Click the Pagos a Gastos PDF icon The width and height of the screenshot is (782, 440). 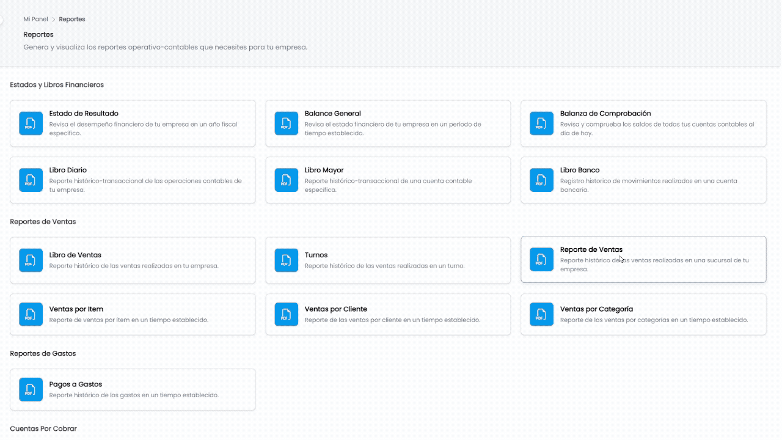point(31,389)
